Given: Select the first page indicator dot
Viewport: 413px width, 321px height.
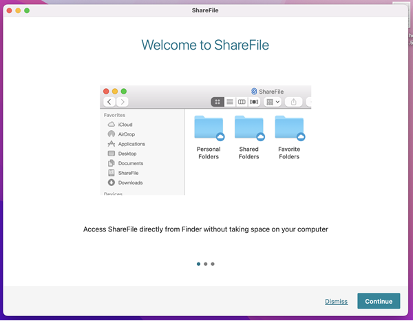Looking at the screenshot, I should [x=198, y=264].
